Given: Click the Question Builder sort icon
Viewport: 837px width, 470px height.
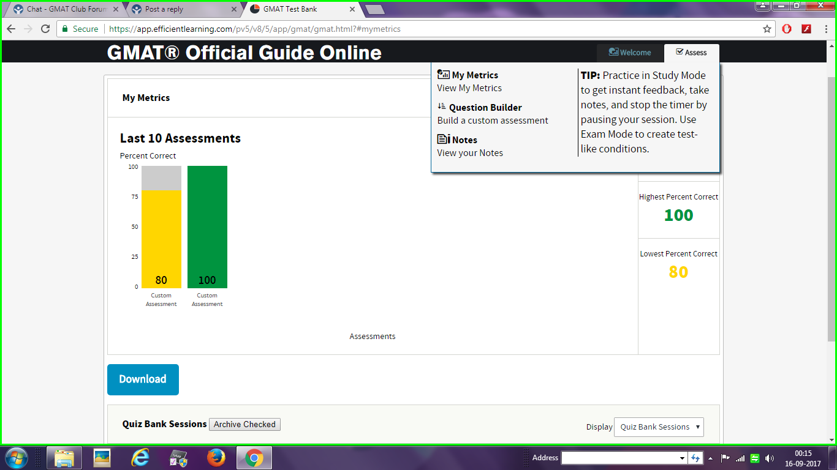Looking at the screenshot, I should 442,106.
